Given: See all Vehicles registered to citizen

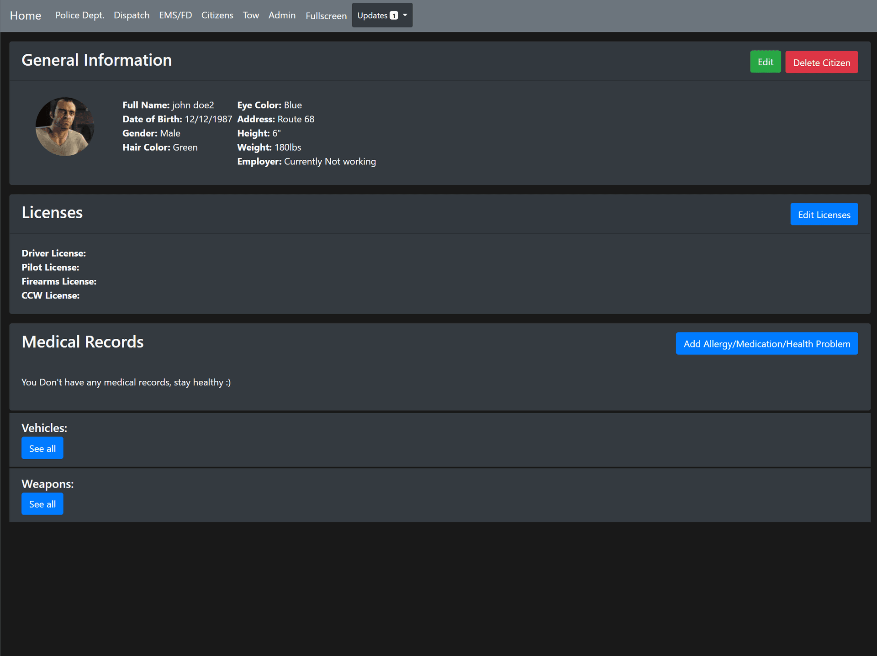Looking at the screenshot, I should tap(42, 448).
